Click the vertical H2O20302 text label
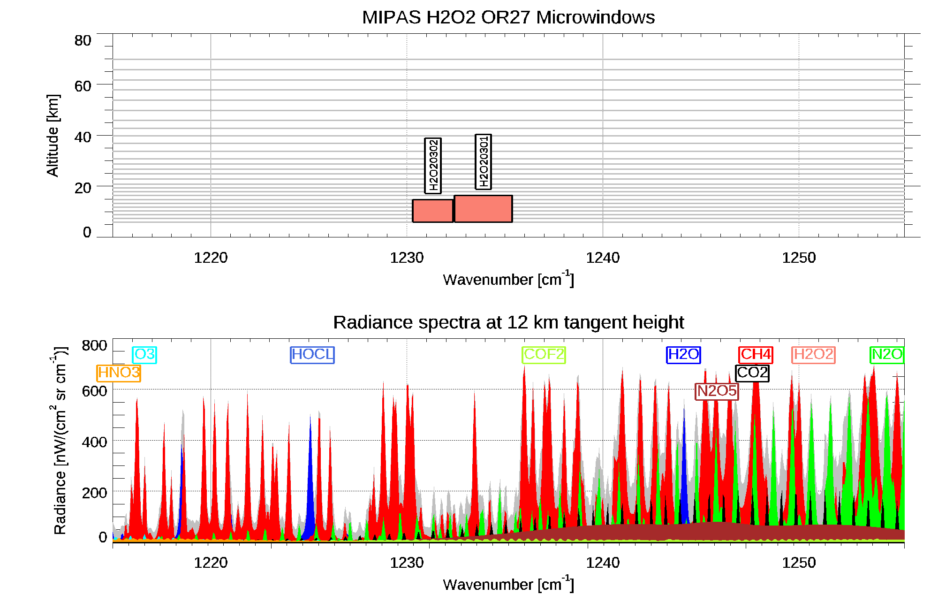The width and height of the screenshot is (938, 610). tap(433, 166)
